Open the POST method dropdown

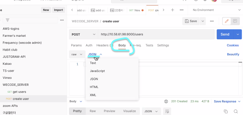[x=83, y=34]
